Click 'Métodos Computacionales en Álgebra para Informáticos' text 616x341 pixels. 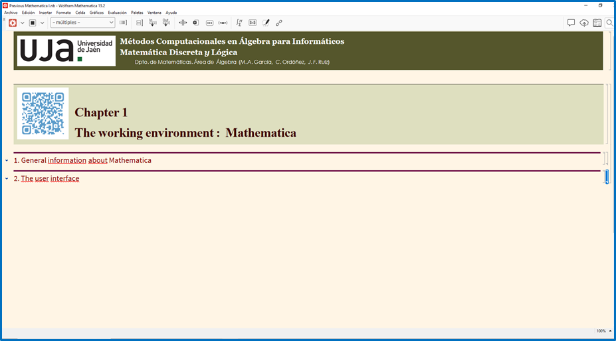click(232, 41)
